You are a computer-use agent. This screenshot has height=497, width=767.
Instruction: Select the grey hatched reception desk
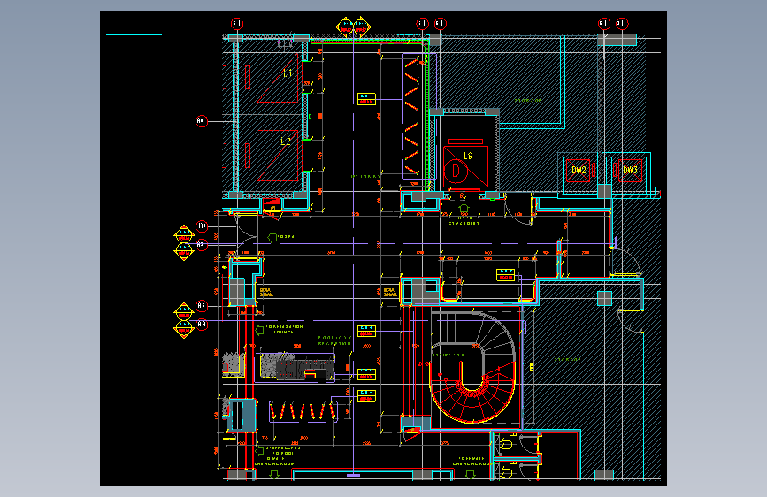[x=297, y=366]
